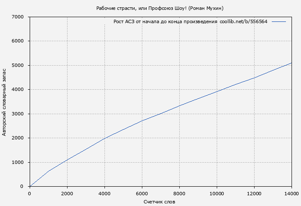Click the 12000 tick label on X-axis
The image size is (301, 206).
click(254, 193)
